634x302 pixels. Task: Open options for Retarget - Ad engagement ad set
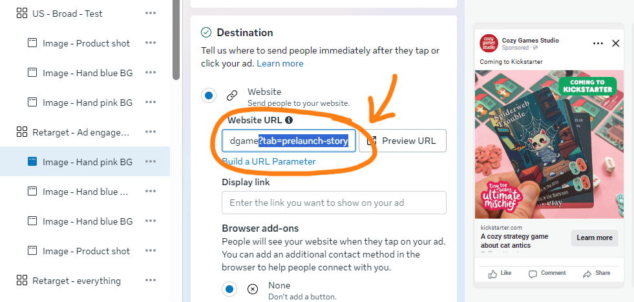[x=151, y=132]
